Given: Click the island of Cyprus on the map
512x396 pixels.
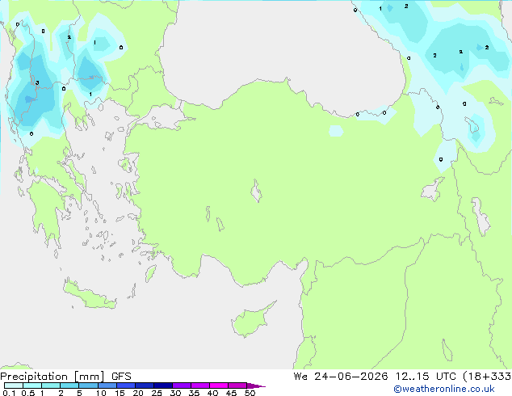Looking at the screenshot, I should [x=251, y=321].
